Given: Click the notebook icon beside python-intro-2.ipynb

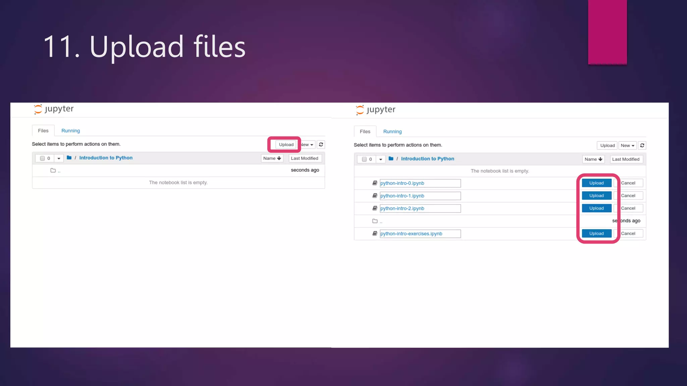Looking at the screenshot, I should (x=375, y=208).
